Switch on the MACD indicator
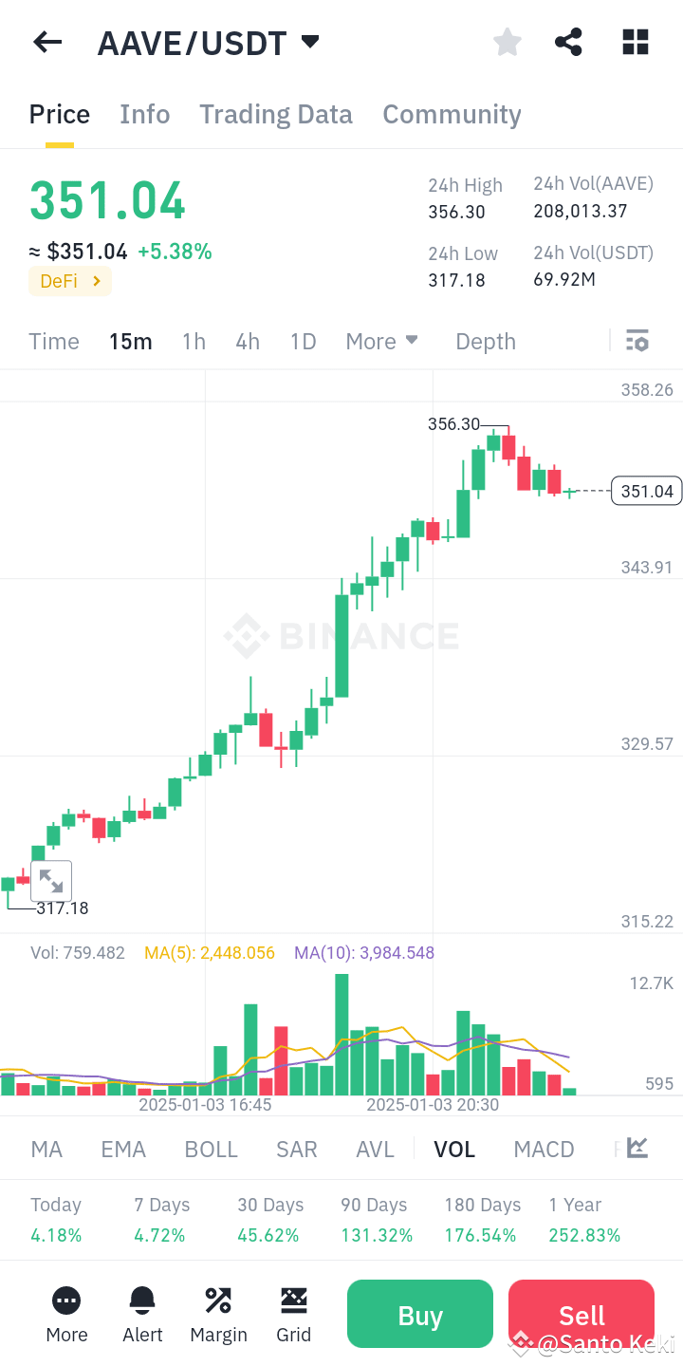The image size is (683, 1366). (x=544, y=1149)
